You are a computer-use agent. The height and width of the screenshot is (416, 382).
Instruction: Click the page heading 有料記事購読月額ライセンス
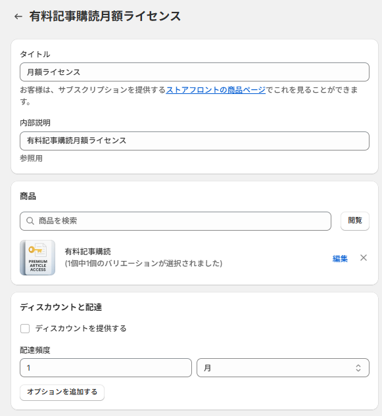click(x=105, y=16)
